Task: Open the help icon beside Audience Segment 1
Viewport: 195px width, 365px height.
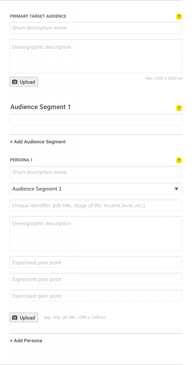Action: [x=179, y=108]
